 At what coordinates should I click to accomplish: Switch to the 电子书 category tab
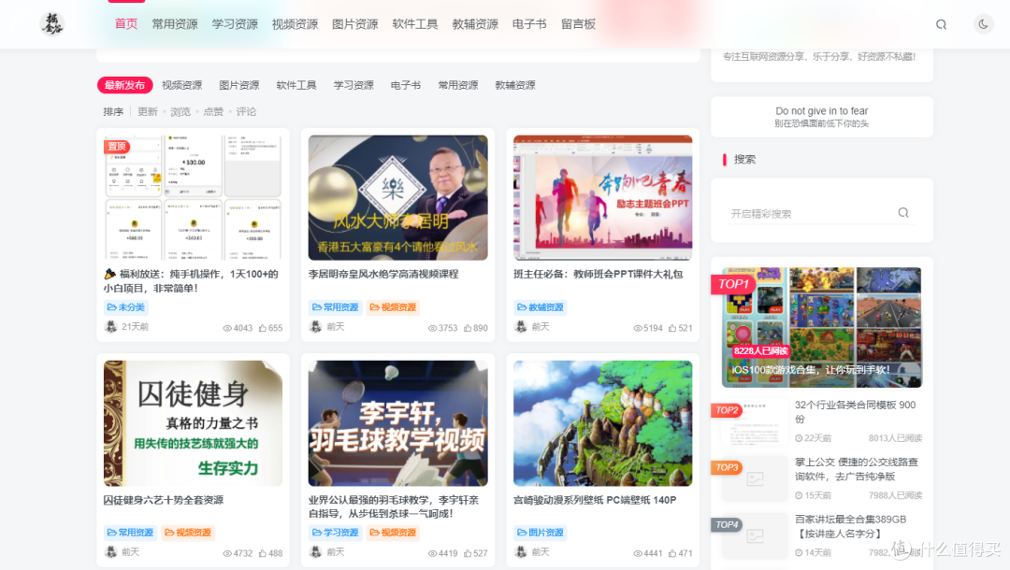(x=406, y=85)
